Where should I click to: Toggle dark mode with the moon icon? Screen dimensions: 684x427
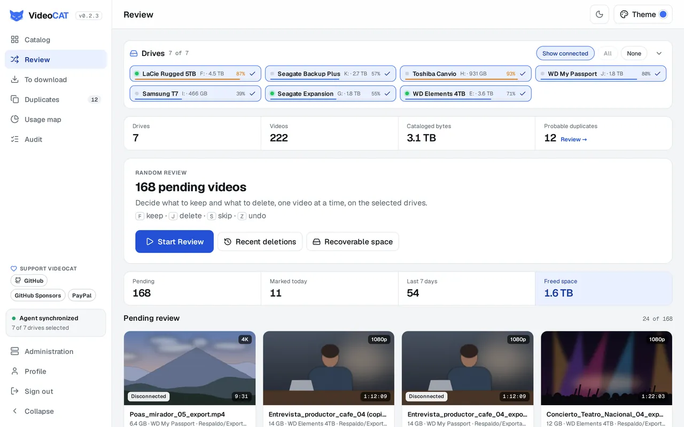click(600, 14)
